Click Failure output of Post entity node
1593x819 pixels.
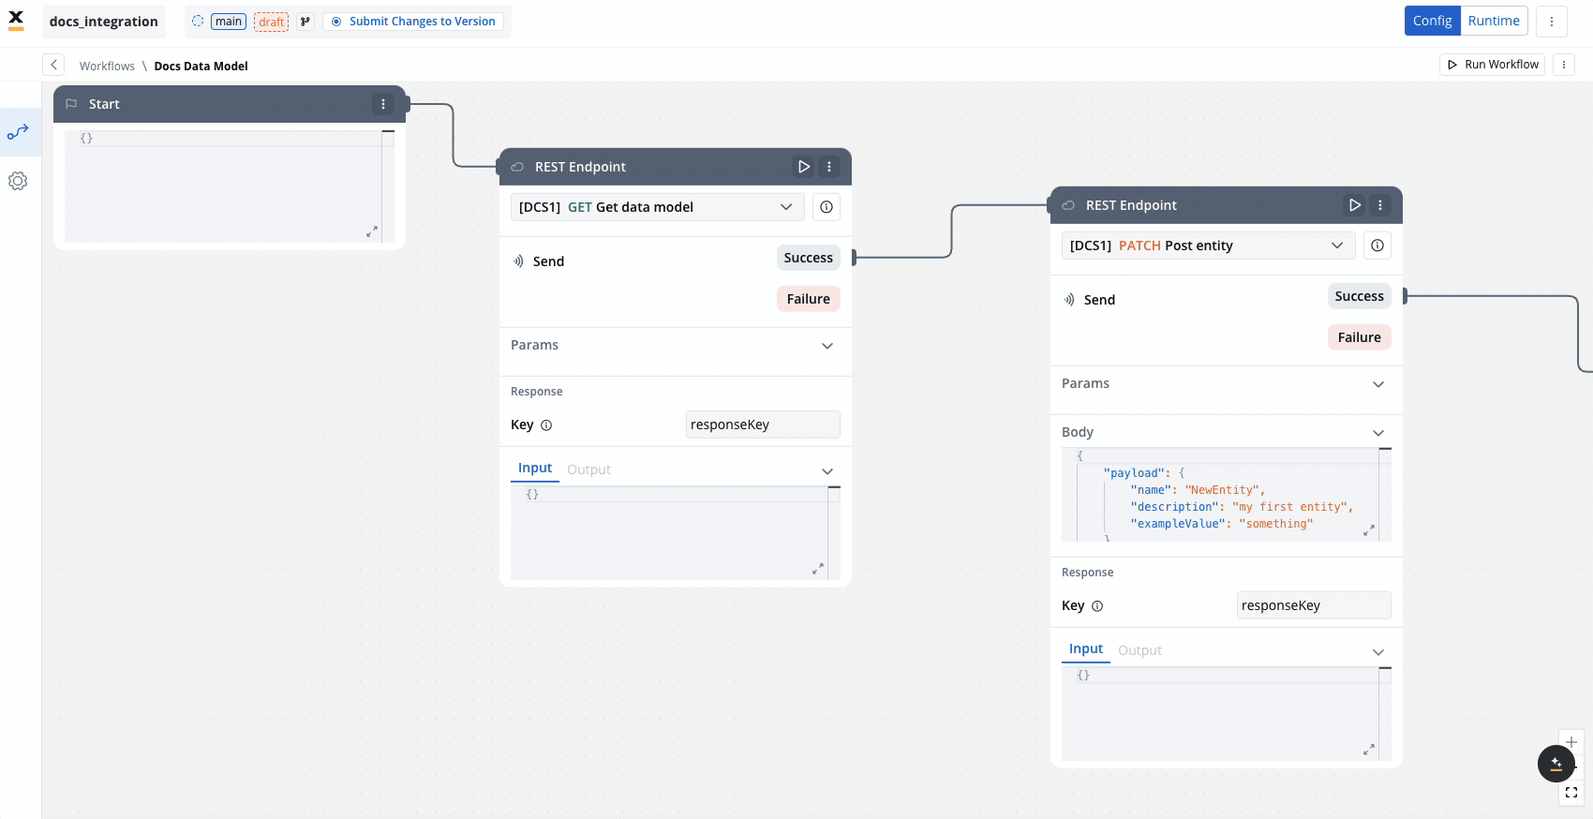coord(1359,337)
